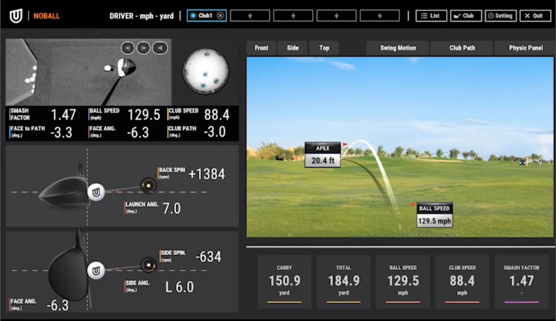This screenshot has width=556, height=321.
Task: Click the golf ball spin image thumbnail
Action: [205, 71]
